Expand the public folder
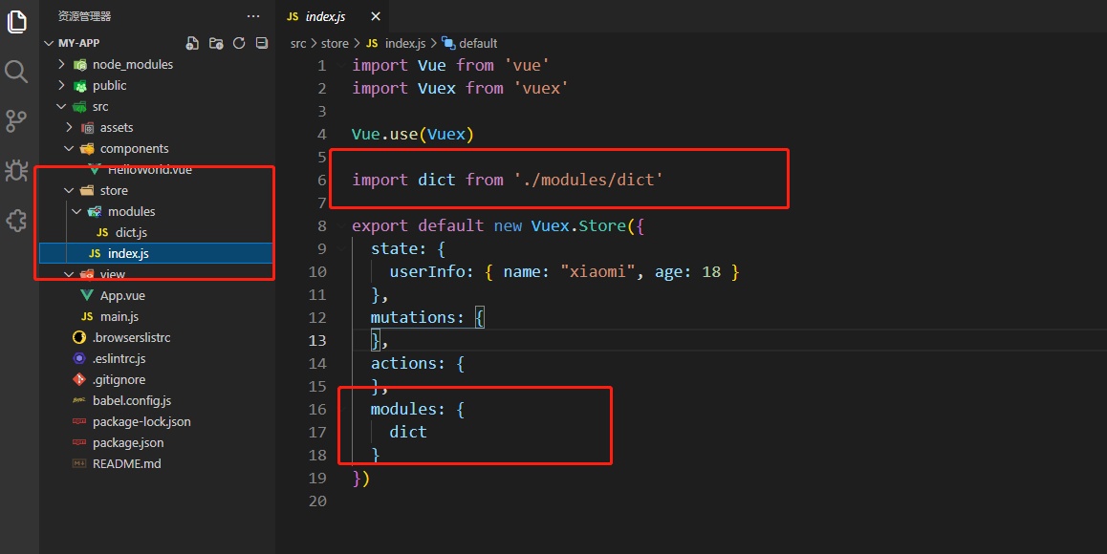 [x=62, y=85]
